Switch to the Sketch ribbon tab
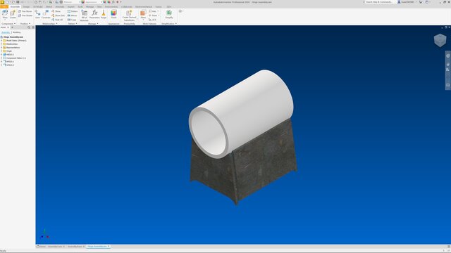Image resolution: width=451 pixels, height=253 pixels. (49, 6)
